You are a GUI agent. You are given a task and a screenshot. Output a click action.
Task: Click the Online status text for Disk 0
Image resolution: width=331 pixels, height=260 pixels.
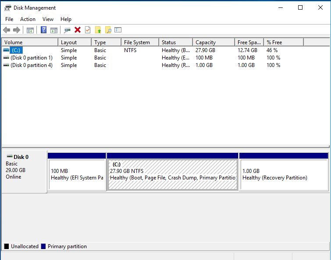coord(13,177)
